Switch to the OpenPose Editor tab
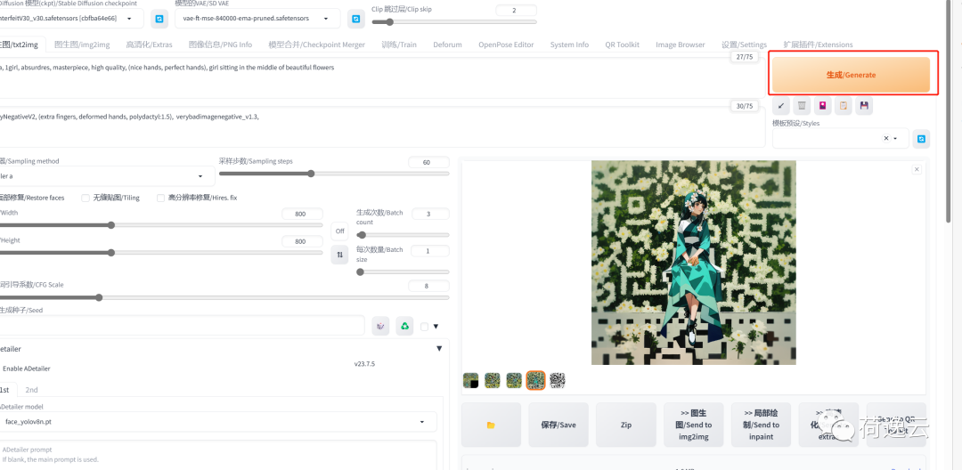The height and width of the screenshot is (470, 962). (506, 45)
